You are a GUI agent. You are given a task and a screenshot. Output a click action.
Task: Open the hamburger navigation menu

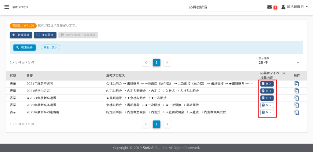pyautogui.click(x=6, y=7)
